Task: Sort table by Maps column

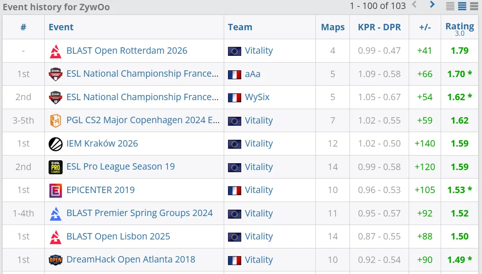Action: 332,27
